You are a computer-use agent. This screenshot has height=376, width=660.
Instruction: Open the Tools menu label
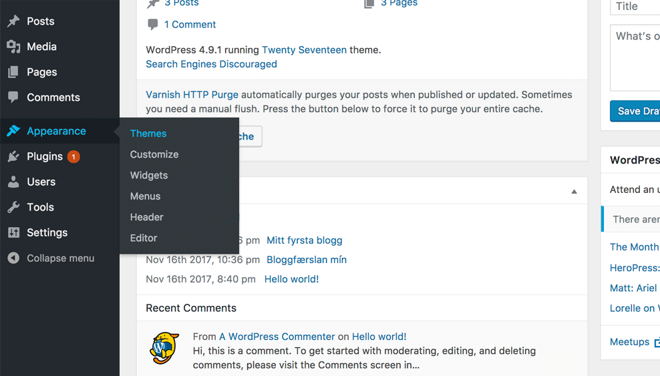[x=40, y=207]
